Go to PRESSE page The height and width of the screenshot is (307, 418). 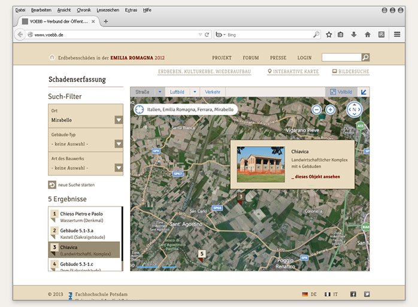click(x=278, y=58)
